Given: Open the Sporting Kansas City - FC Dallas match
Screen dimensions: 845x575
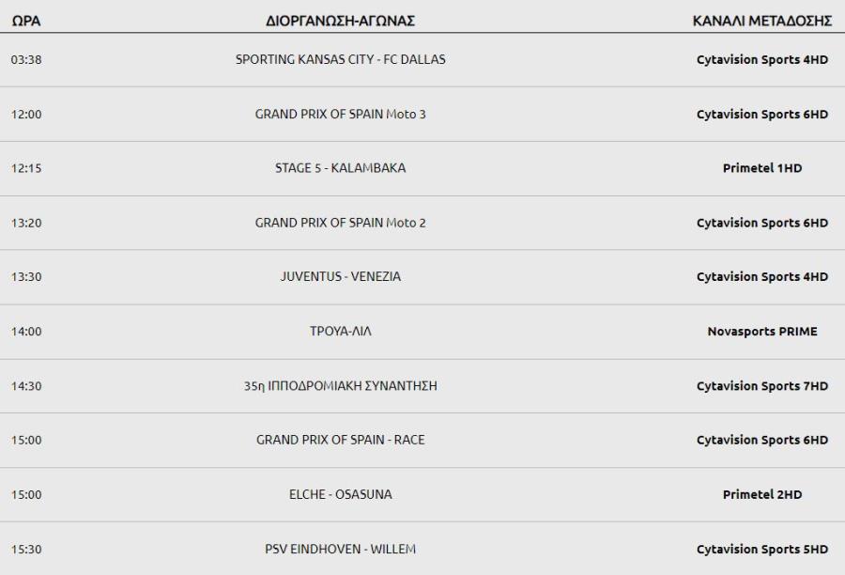Looking at the screenshot, I should tap(341, 59).
